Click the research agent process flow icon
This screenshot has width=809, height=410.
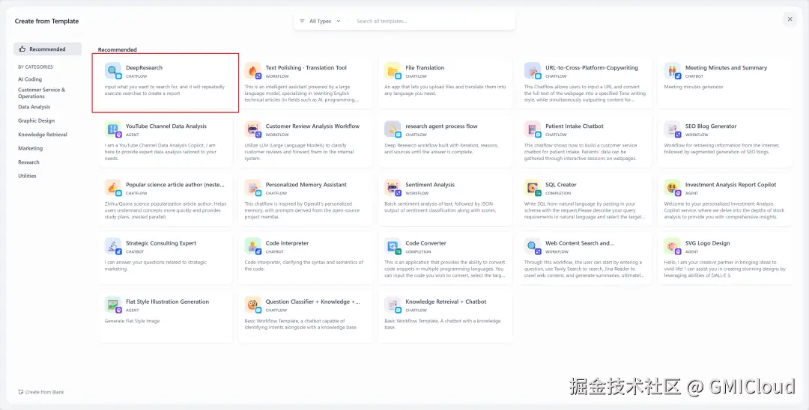tap(393, 129)
